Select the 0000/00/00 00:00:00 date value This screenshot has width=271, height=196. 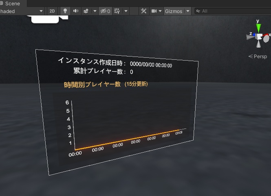tap(151, 65)
